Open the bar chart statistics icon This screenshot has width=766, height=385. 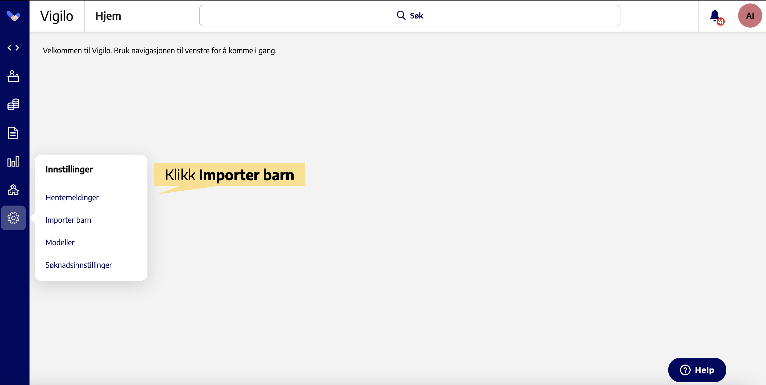13,161
